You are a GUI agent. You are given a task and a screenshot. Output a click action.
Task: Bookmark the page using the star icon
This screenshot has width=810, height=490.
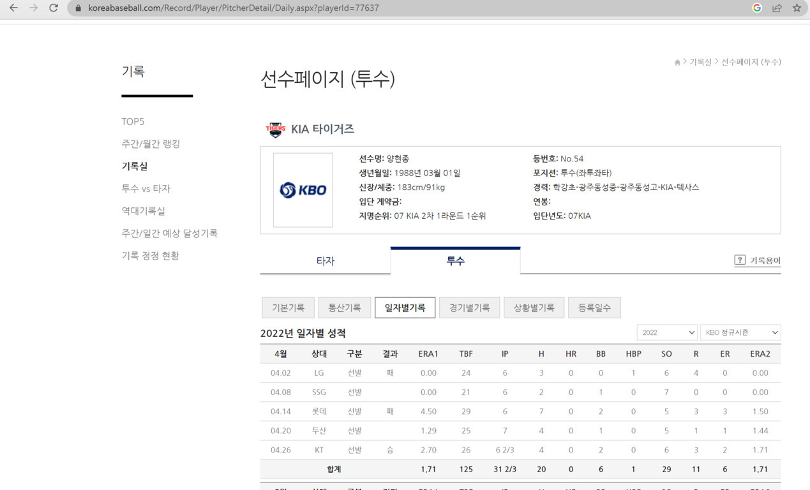pos(795,9)
